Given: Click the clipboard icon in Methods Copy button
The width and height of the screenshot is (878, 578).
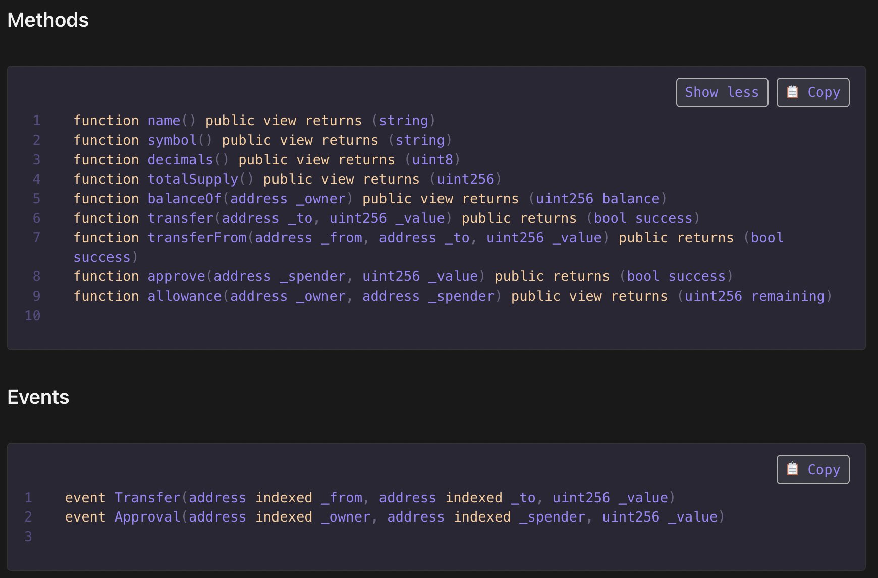Looking at the screenshot, I should point(793,92).
